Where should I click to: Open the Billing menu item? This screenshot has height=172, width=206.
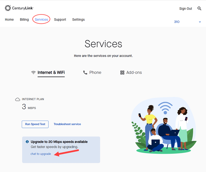(24, 20)
